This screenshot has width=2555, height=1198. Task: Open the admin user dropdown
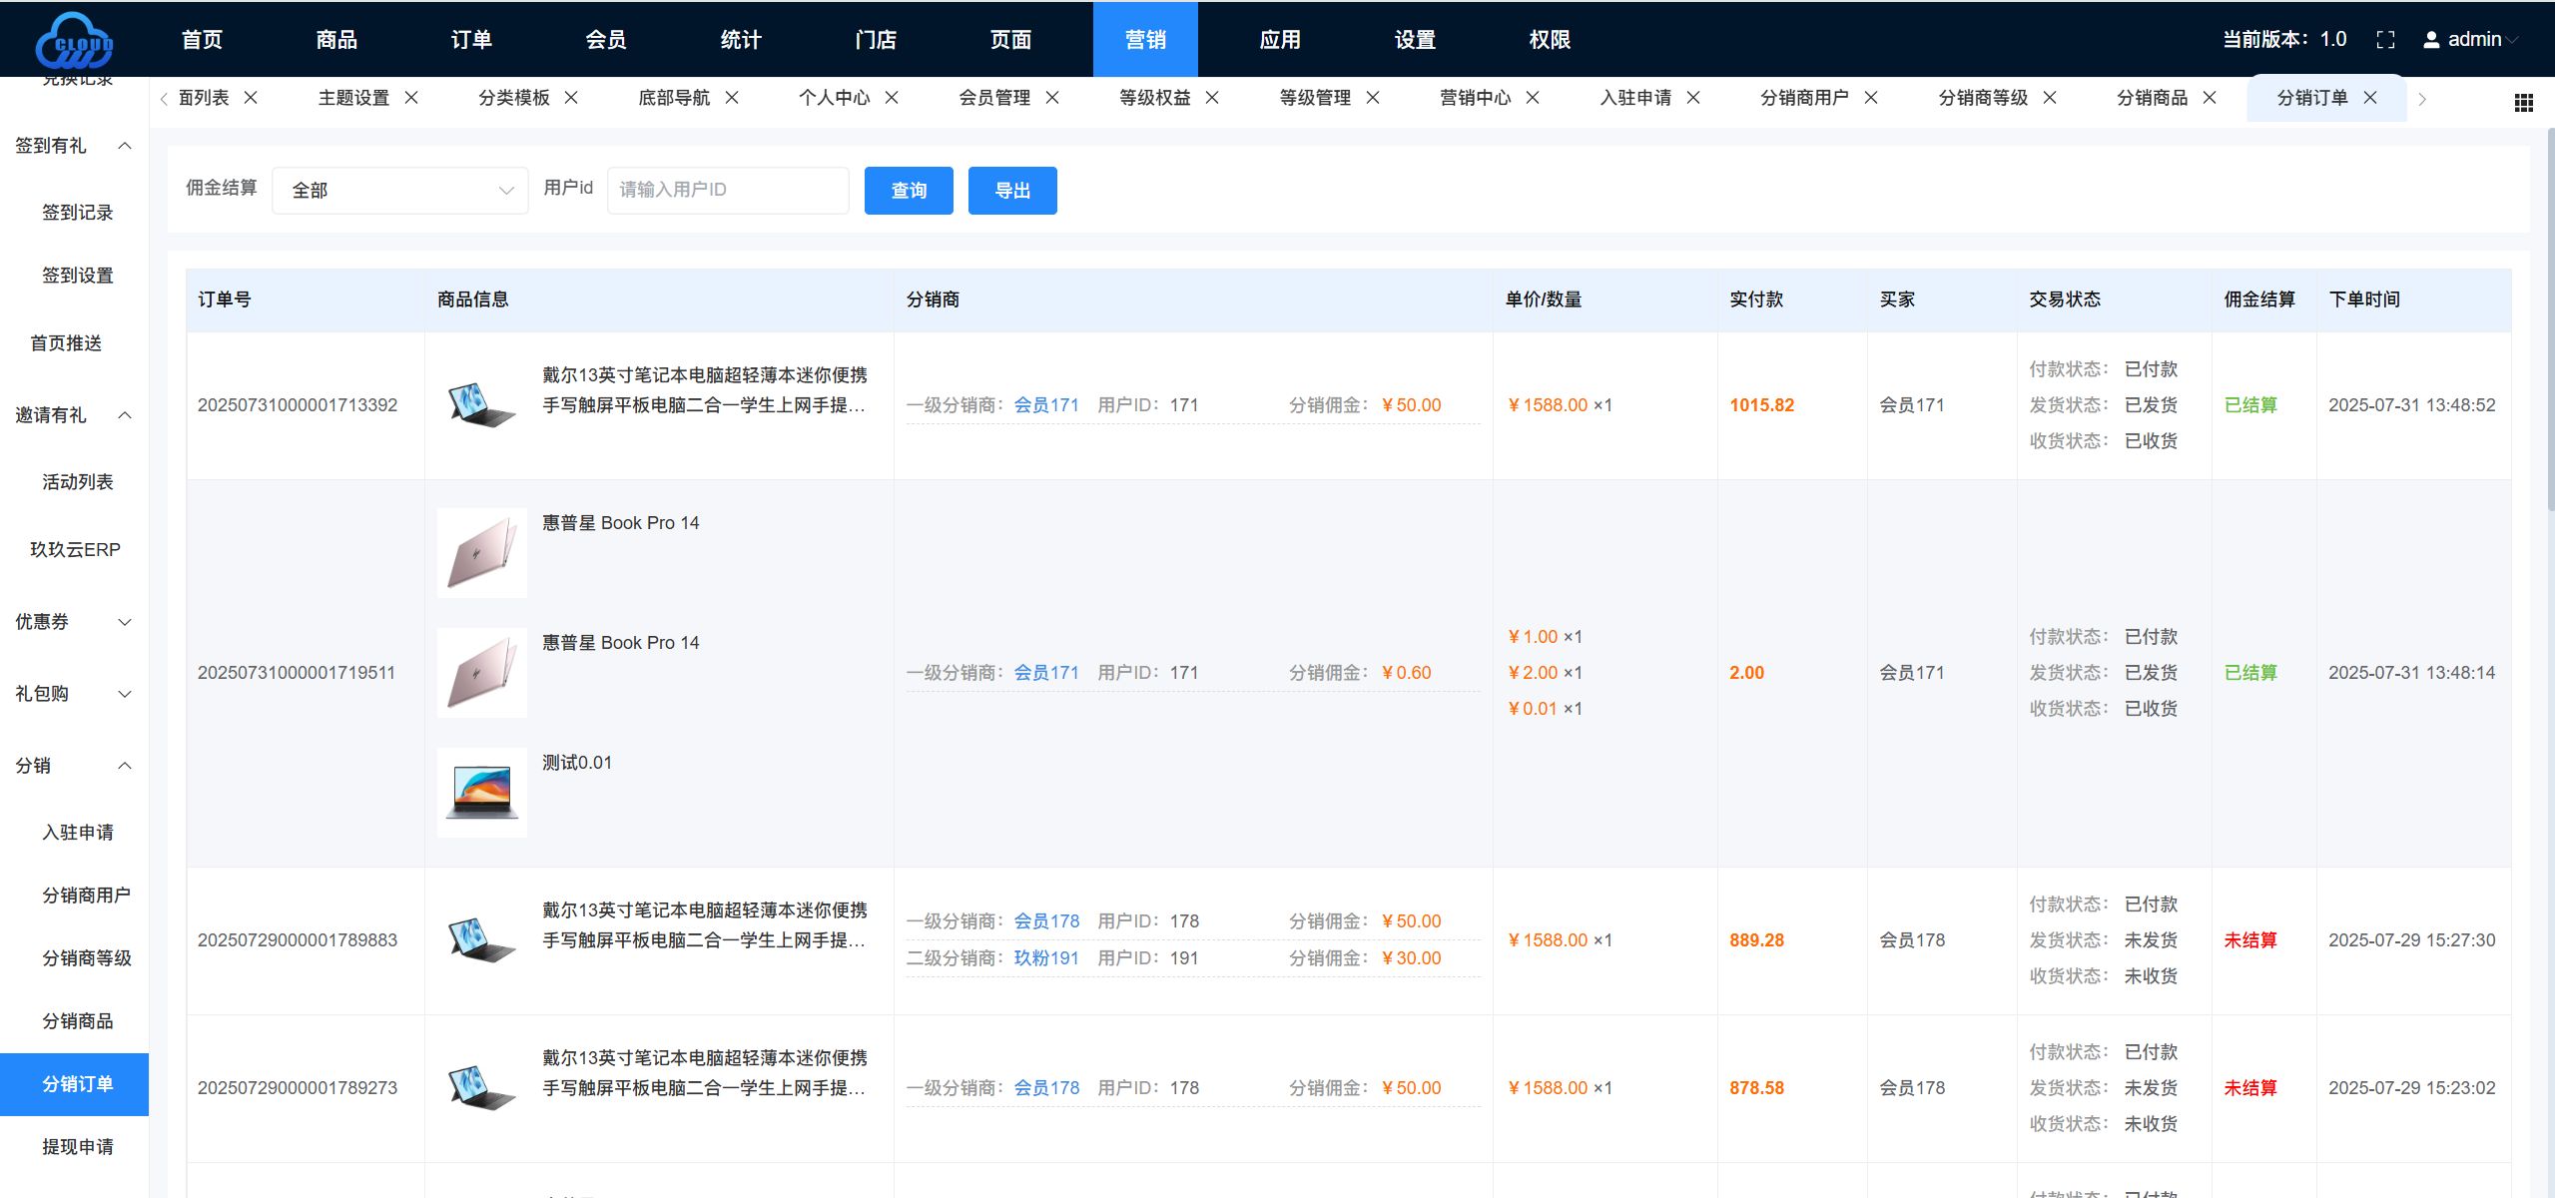pyautogui.click(x=2472, y=40)
